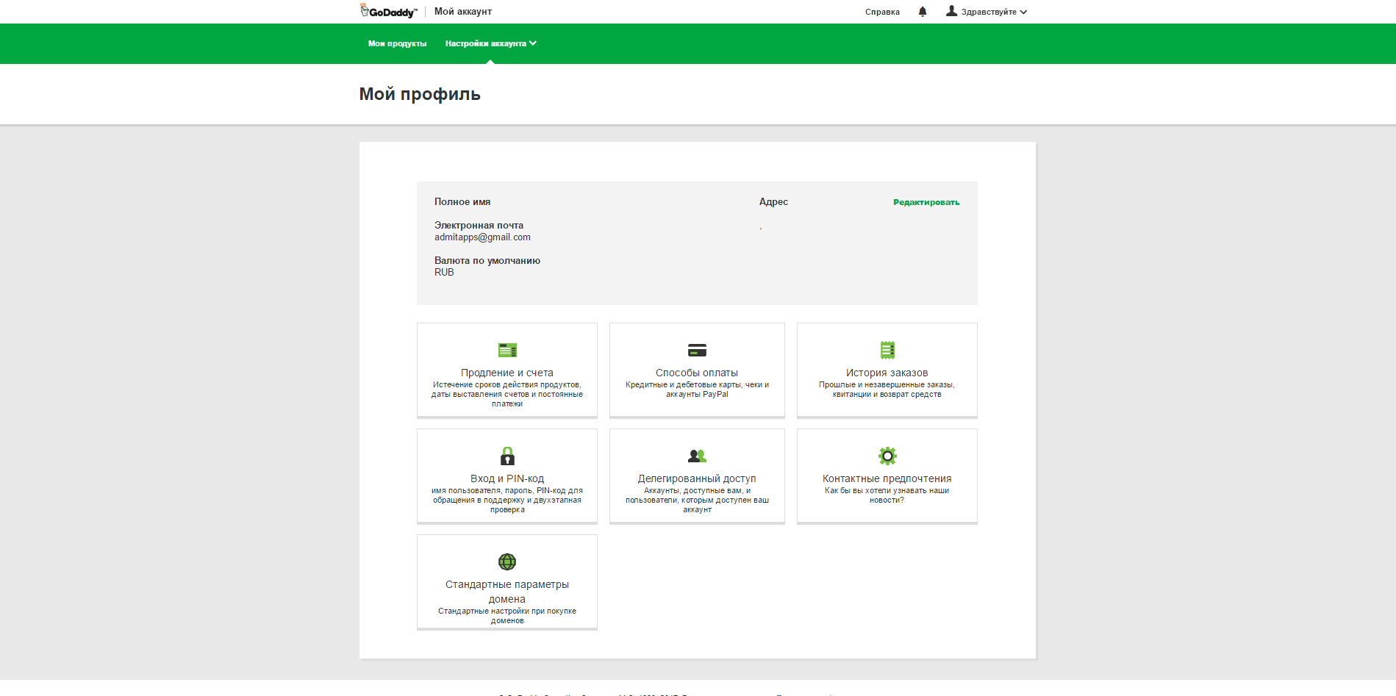The height and width of the screenshot is (696, 1396).
Task: Click the receipt icon on История заказов tile
Action: click(887, 350)
